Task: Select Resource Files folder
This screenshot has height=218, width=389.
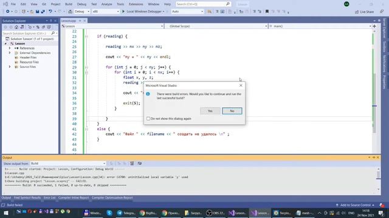Action: click(29, 62)
